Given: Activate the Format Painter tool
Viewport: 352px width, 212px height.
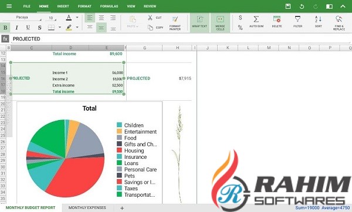Looking at the screenshot, I should (175, 23).
